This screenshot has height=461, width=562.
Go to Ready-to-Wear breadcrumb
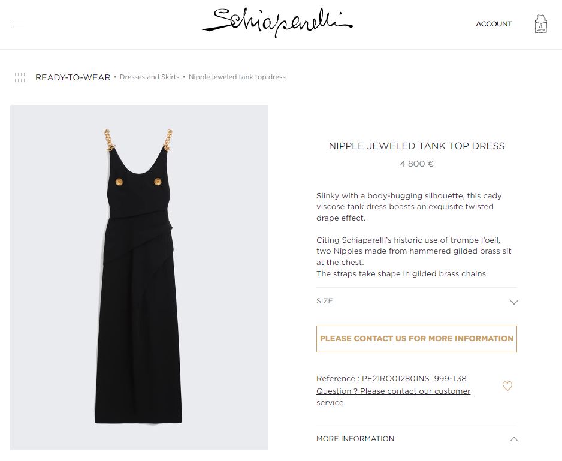point(72,77)
